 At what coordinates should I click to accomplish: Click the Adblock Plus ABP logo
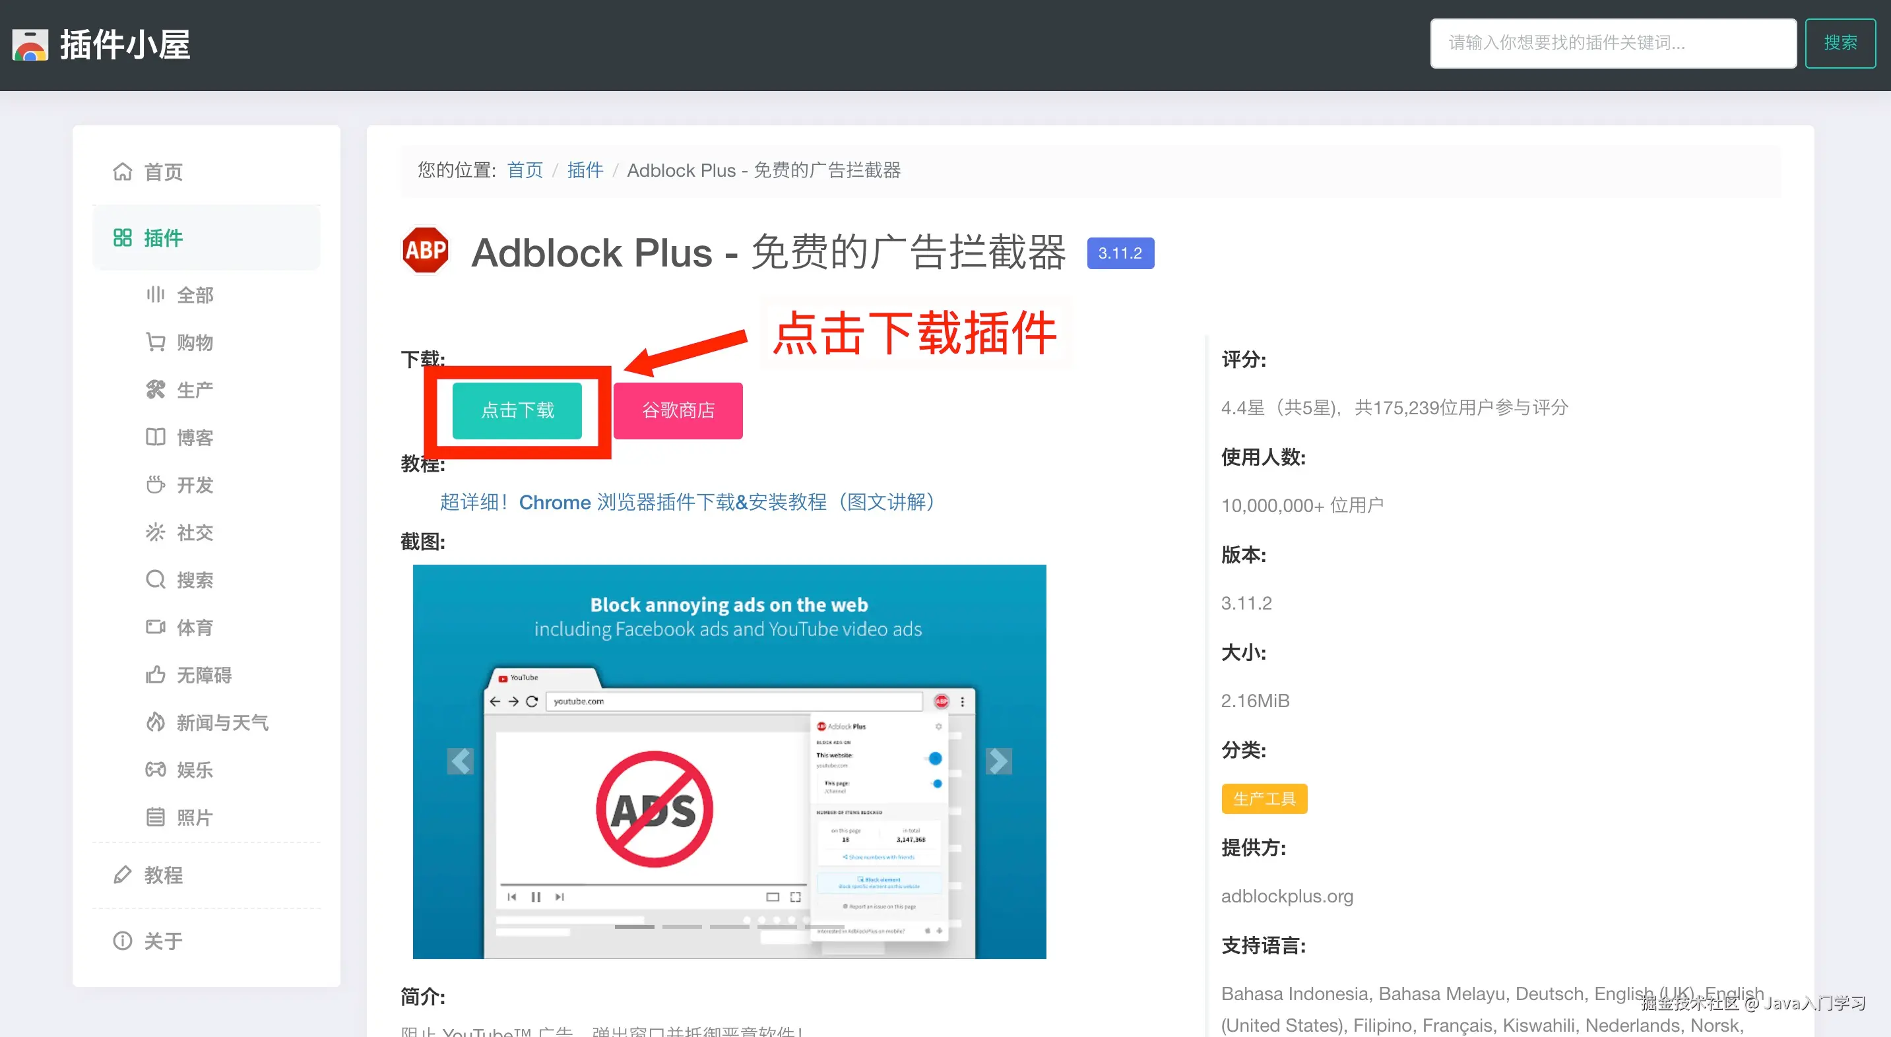pos(426,251)
